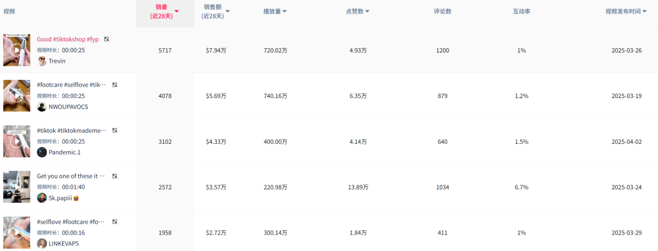Viewport: 658px width, 251px height.
Task: Open Trevin's profile avatar
Action: pos(42,61)
